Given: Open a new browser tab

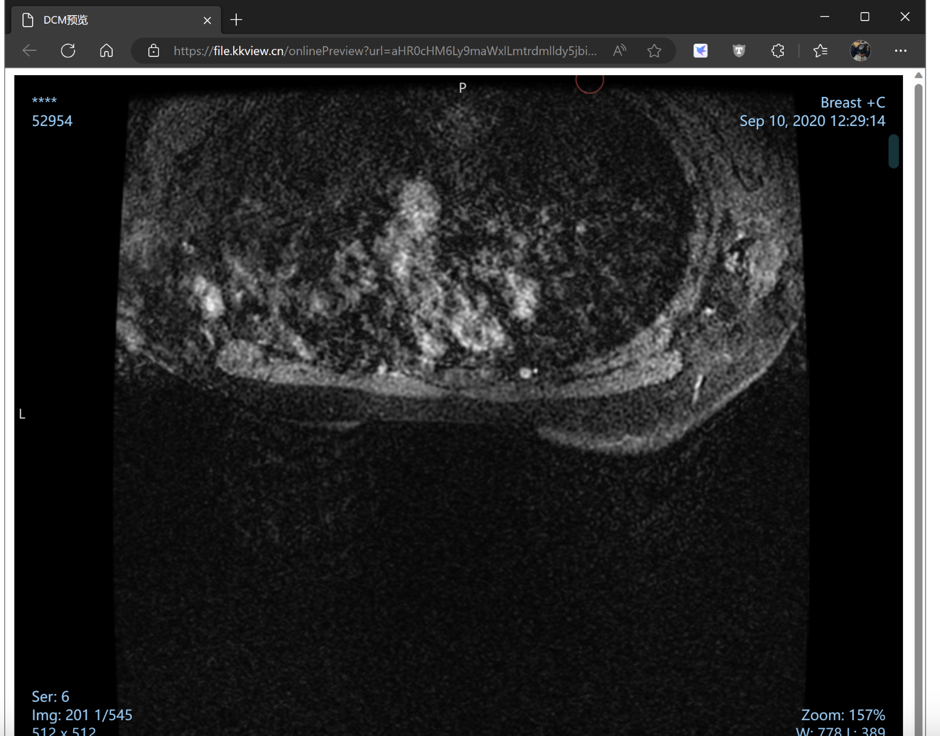Looking at the screenshot, I should pos(236,20).
